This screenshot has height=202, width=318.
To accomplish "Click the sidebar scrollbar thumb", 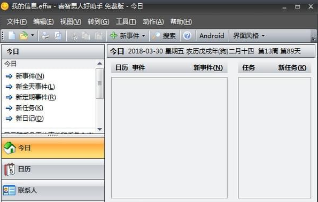I will 99,83.
